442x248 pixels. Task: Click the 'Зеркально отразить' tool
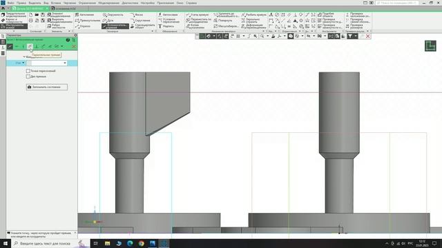[x=251, y=21]
